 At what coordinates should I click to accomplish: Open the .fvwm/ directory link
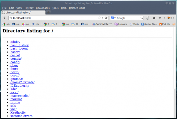click(x=15, y=72)
